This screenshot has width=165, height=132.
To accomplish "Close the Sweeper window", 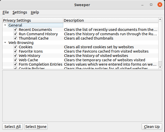I will pyautogui.click(x=160, y=5).
